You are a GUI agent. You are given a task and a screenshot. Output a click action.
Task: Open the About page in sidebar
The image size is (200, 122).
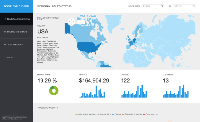[x=16, y=57]
